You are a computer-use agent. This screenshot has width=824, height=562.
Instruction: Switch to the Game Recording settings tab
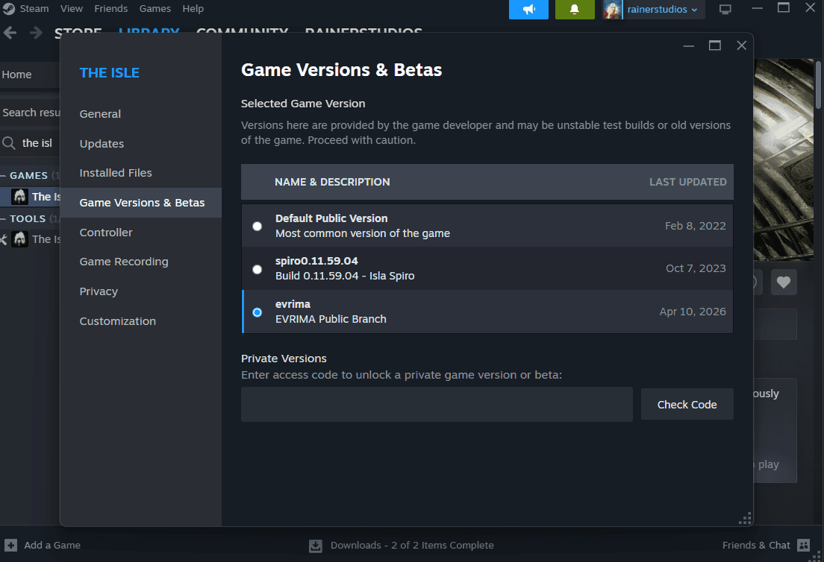click(123, 262)
